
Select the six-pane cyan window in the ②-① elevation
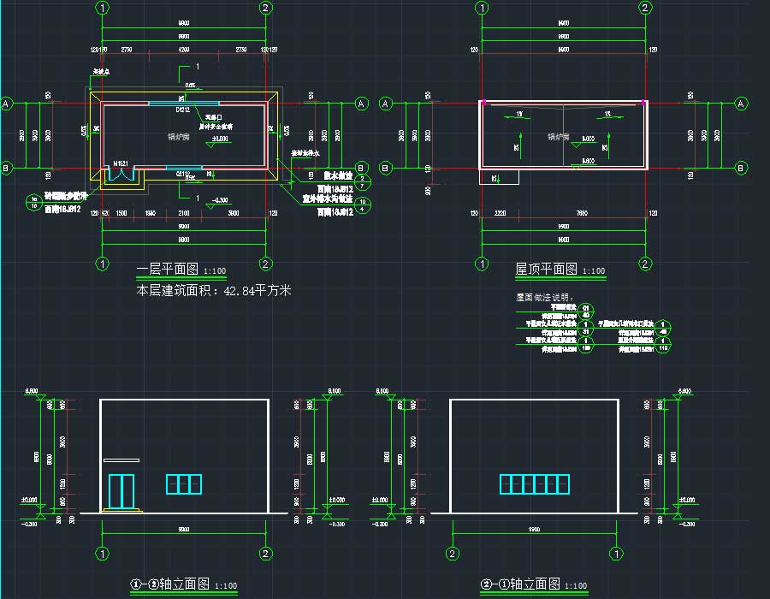pos(535,483)
